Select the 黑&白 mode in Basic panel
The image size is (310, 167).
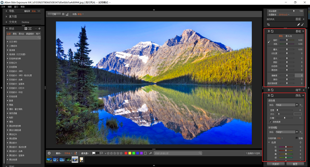[x=289, y=36]
